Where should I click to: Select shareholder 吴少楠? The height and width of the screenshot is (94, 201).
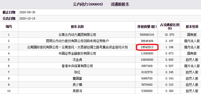tap(77, 85)
